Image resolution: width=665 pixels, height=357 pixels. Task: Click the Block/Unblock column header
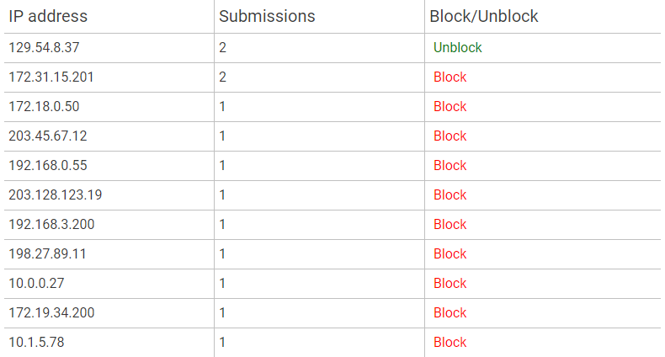pyautogui.click(x=483, y=16)
